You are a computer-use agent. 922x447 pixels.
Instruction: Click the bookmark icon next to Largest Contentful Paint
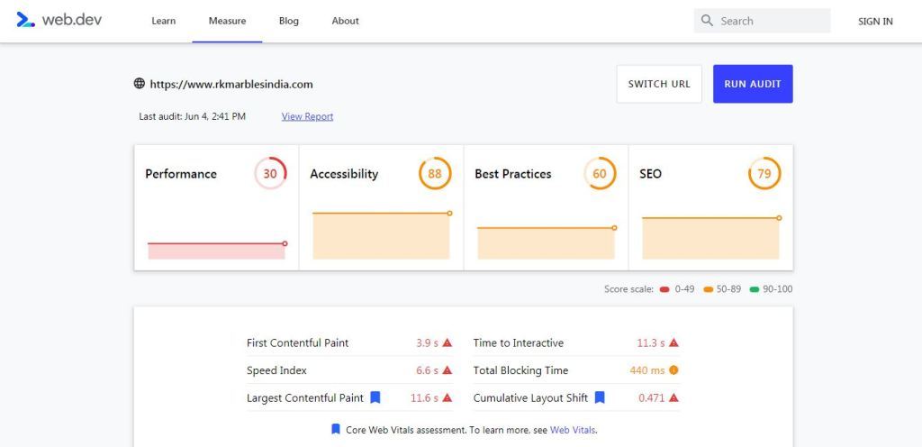[x=375, y=397]
